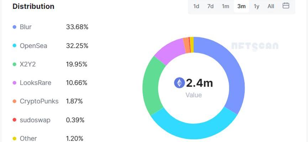308x142 pixels.
Task: Switch to the 1m time range
Action: (x=225, y=6)
